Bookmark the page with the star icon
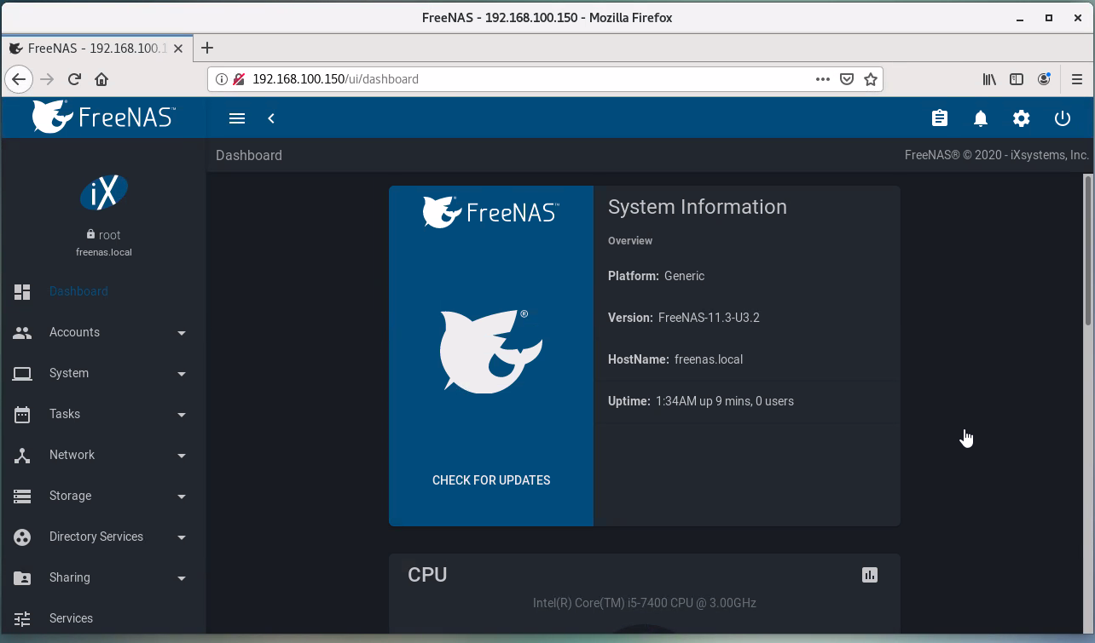 coord(870,79)
